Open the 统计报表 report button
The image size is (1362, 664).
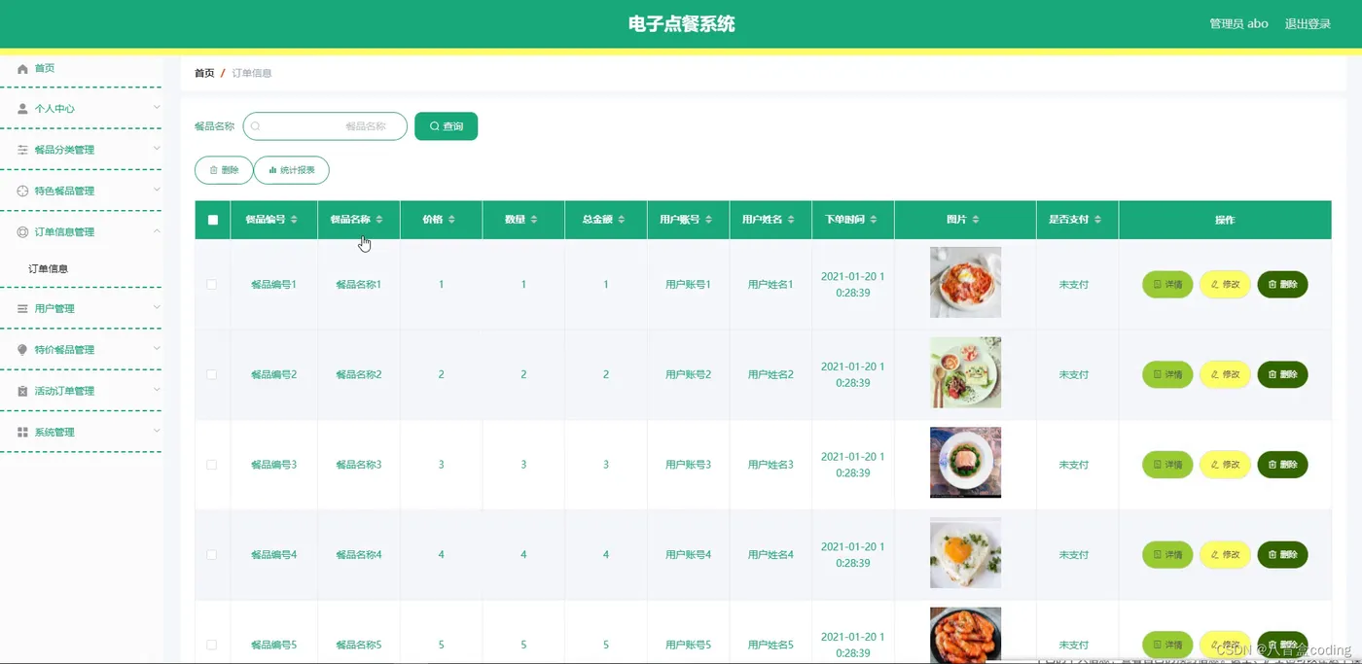tap(292, 170)
